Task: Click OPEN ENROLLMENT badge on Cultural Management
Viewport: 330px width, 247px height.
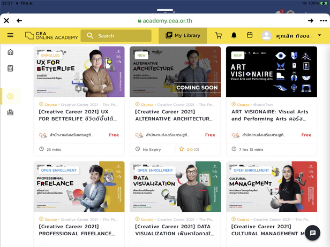Action: tap(251, 170)
